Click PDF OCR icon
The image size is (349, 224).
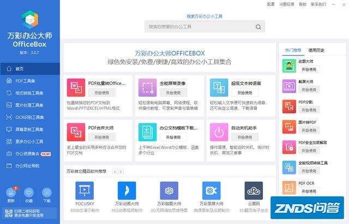tap(289, 188)
